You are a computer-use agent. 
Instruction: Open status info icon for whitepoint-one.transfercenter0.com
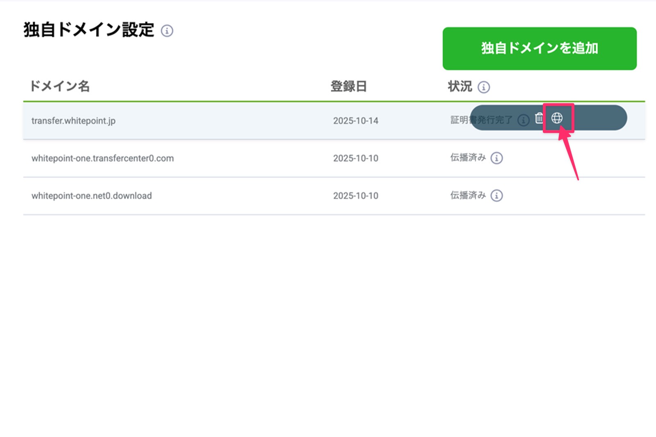tap(497, 158)
